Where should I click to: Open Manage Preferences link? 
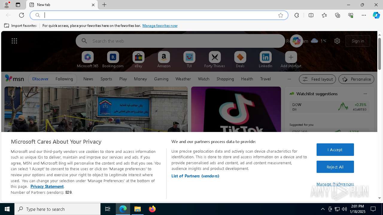pos(335,184)
